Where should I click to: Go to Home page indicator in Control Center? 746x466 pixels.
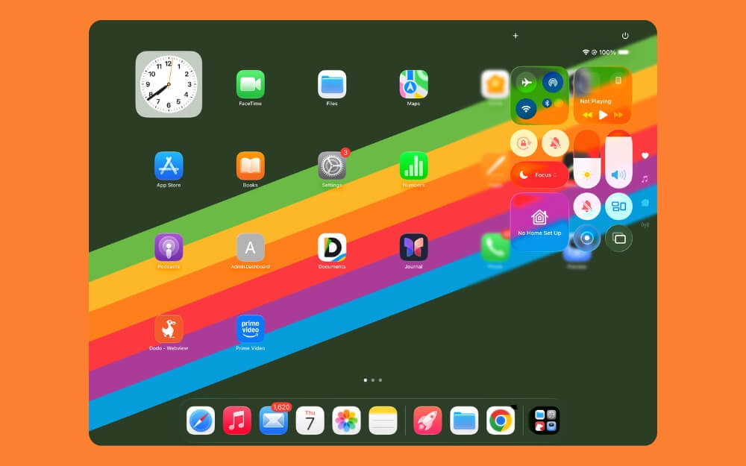tap(645, 203)
